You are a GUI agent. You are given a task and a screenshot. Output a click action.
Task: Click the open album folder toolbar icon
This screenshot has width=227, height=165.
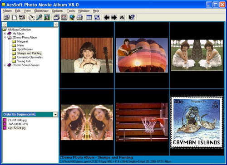pos(7,18)
